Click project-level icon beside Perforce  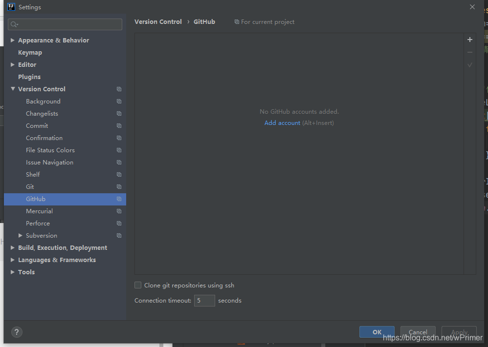click(x=119, y=223)
